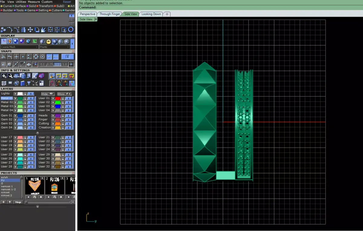Click the notepad with pencil icon
The image size is (363, 231).
coord(35,76)
